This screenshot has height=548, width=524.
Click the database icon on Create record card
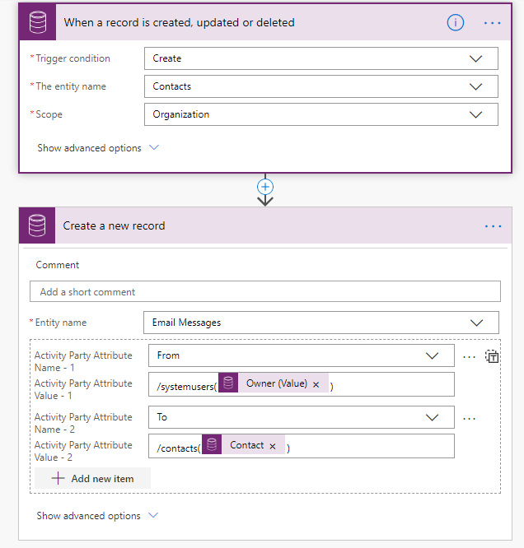(x=37, y=225)
